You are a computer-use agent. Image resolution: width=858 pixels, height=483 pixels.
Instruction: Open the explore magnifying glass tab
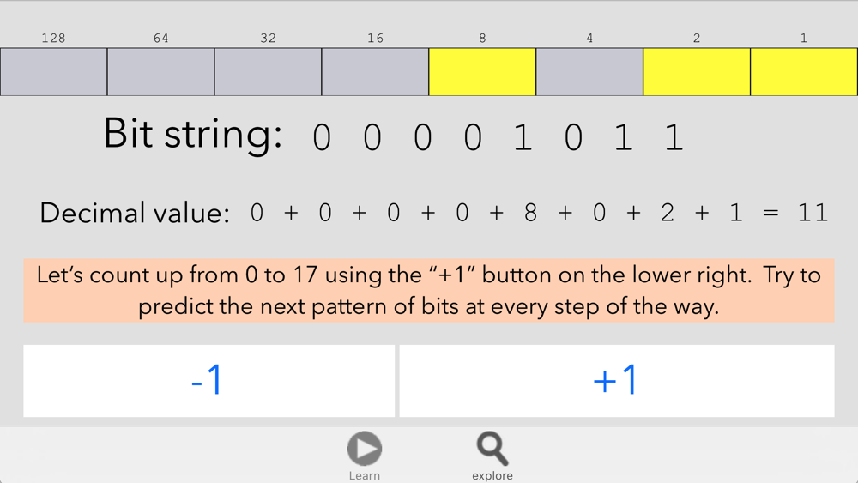pyautogui.click(x=492, y=449)
